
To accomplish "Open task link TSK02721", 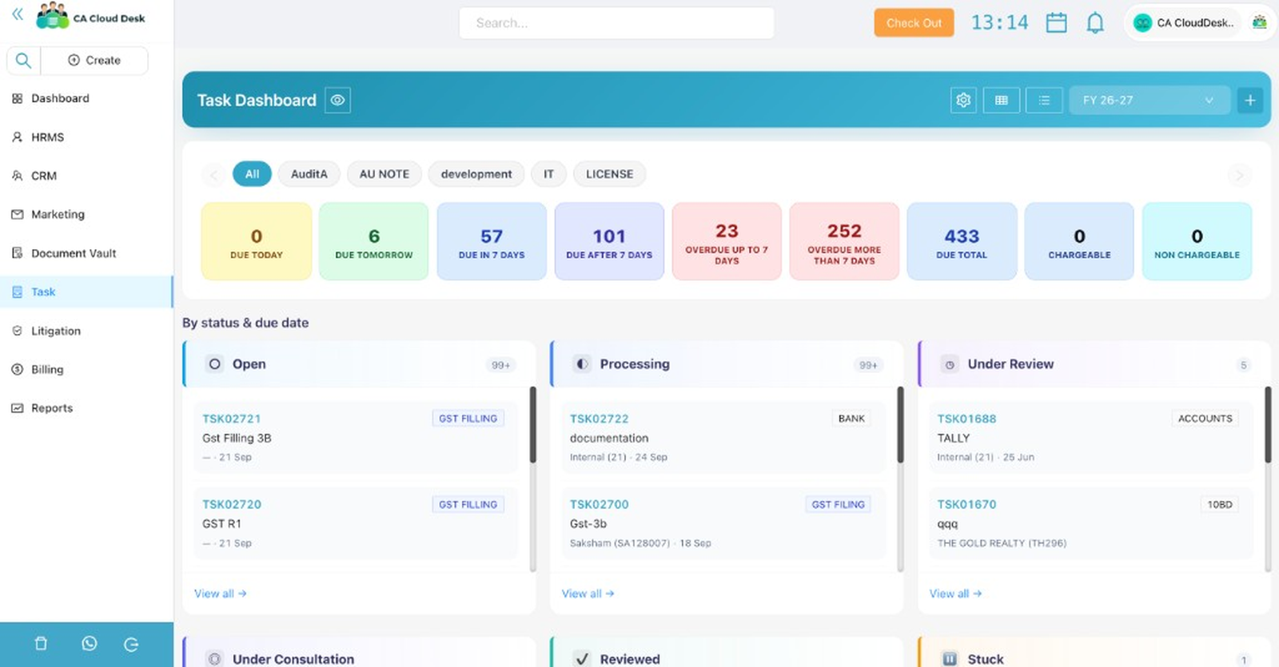I will pyautogui.click(x=231, y=419).
